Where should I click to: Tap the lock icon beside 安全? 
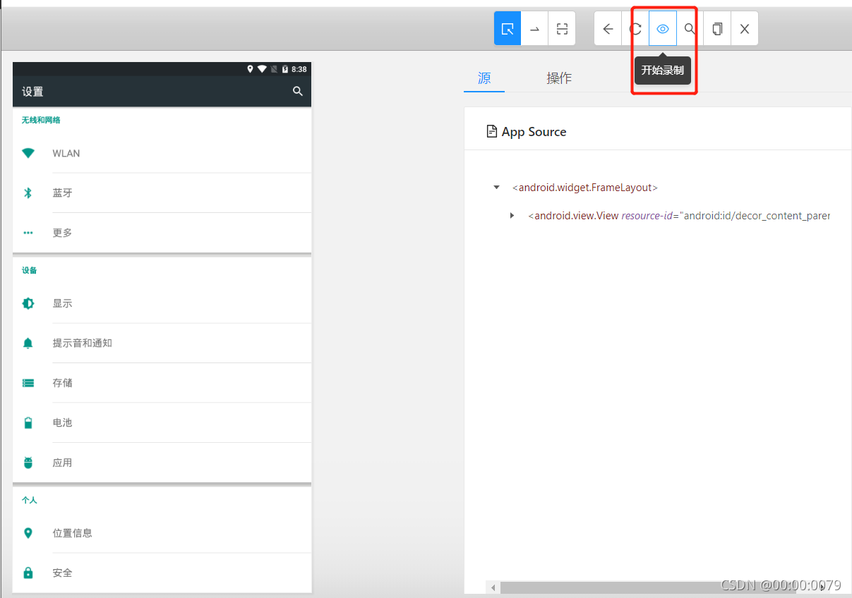pyautogui.click(x=28, y=573)
